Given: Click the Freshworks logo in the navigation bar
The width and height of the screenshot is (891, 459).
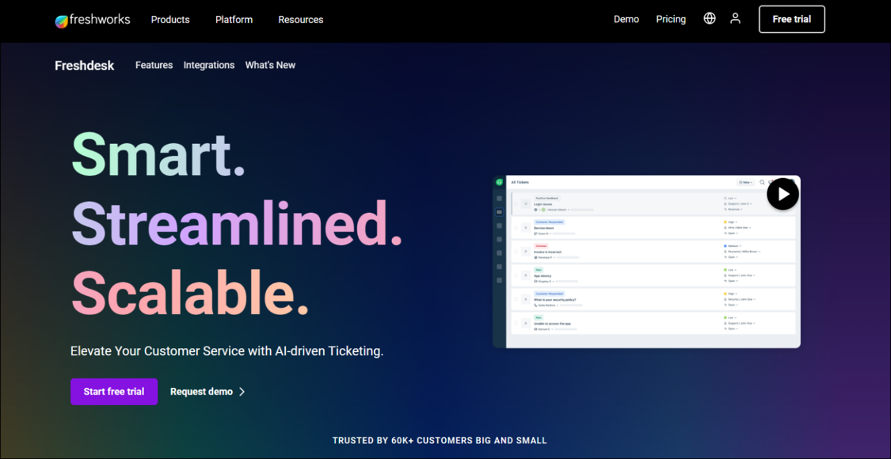Looking at the screenshot, I should tap(92, 19).
